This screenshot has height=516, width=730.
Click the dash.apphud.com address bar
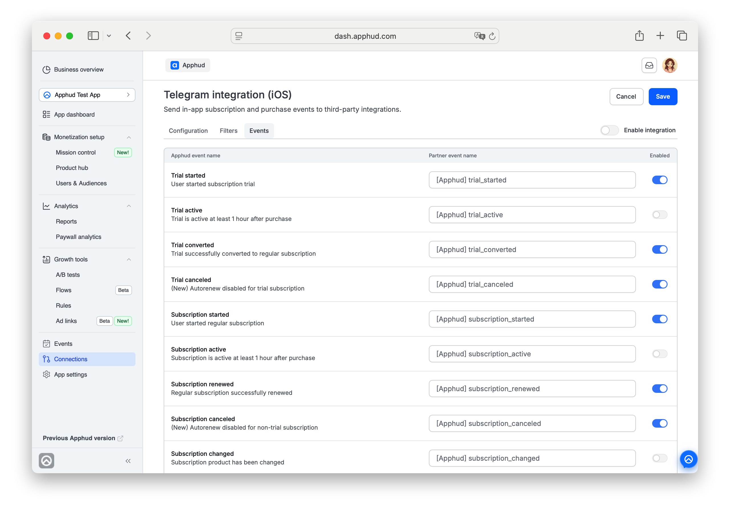(365, 36)
